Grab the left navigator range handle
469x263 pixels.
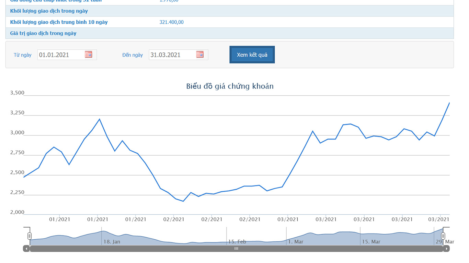(30, 236)
